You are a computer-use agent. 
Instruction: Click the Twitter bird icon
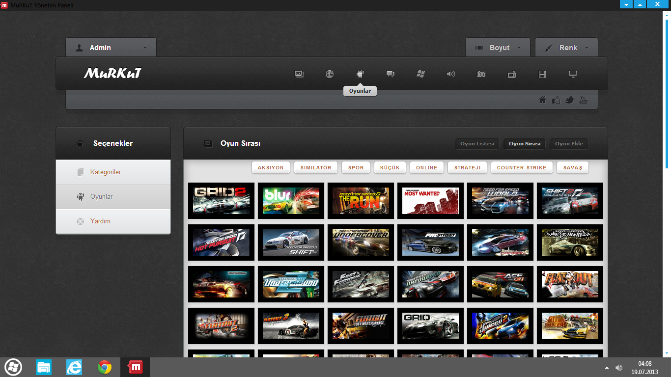(570, 100)
